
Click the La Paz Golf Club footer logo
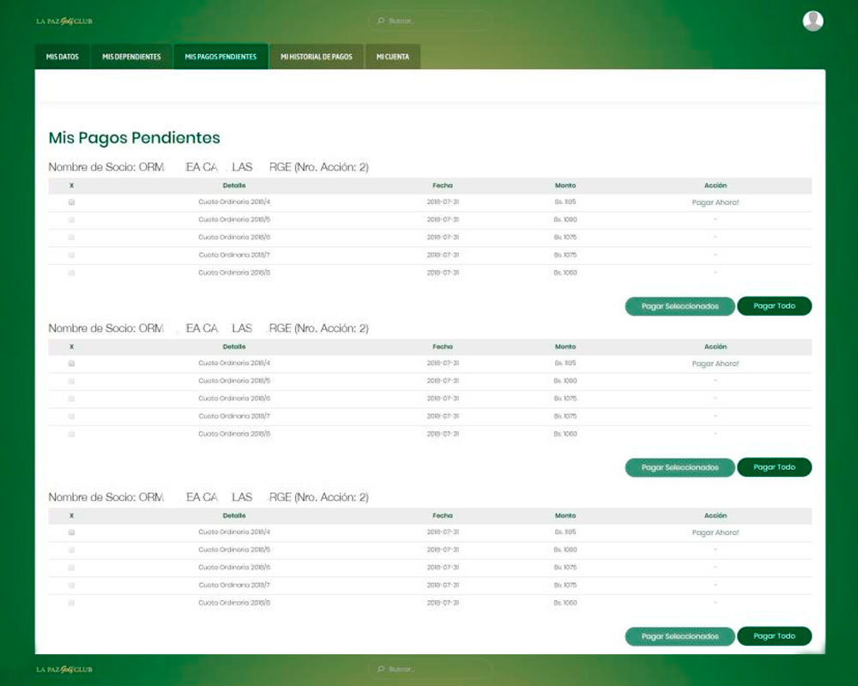(64, 669)
